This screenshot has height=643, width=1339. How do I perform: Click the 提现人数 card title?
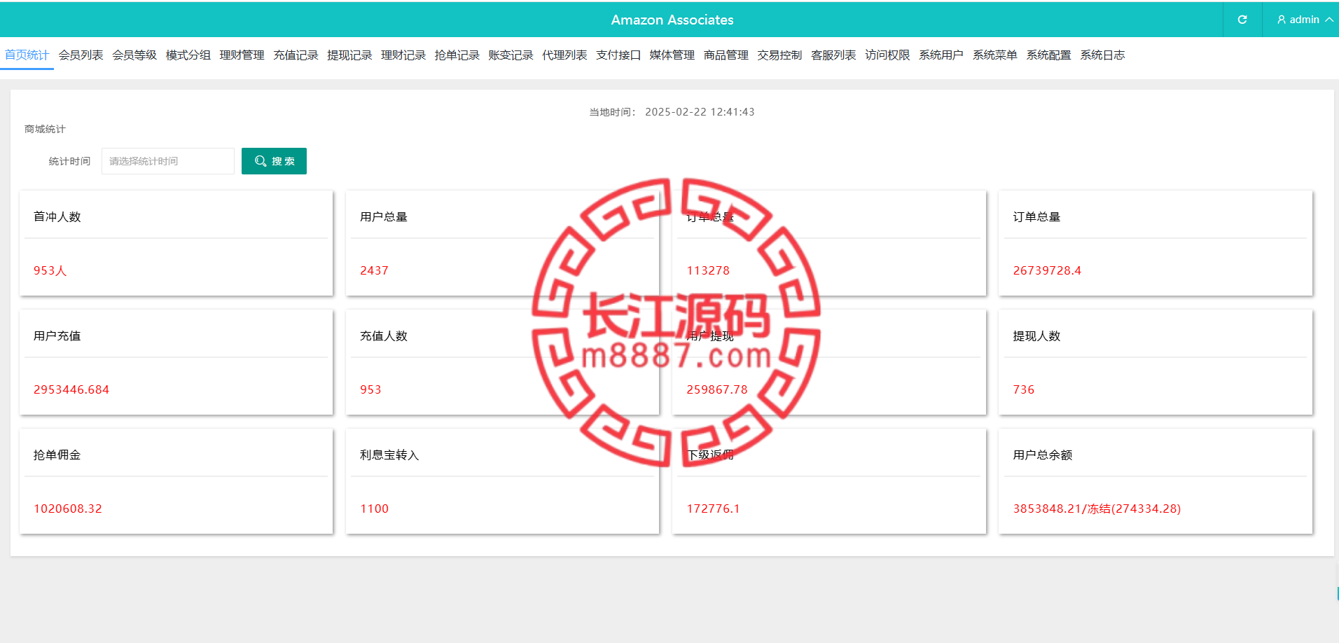(1036, 336)
